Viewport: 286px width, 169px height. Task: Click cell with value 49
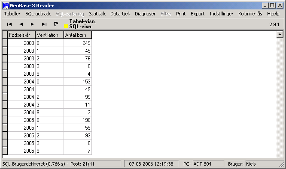coord(78,89)
